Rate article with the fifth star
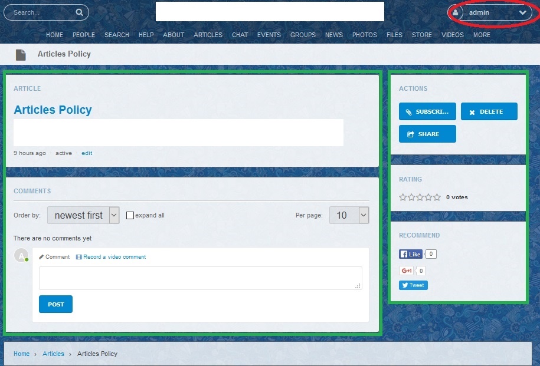 pos(437,197)
